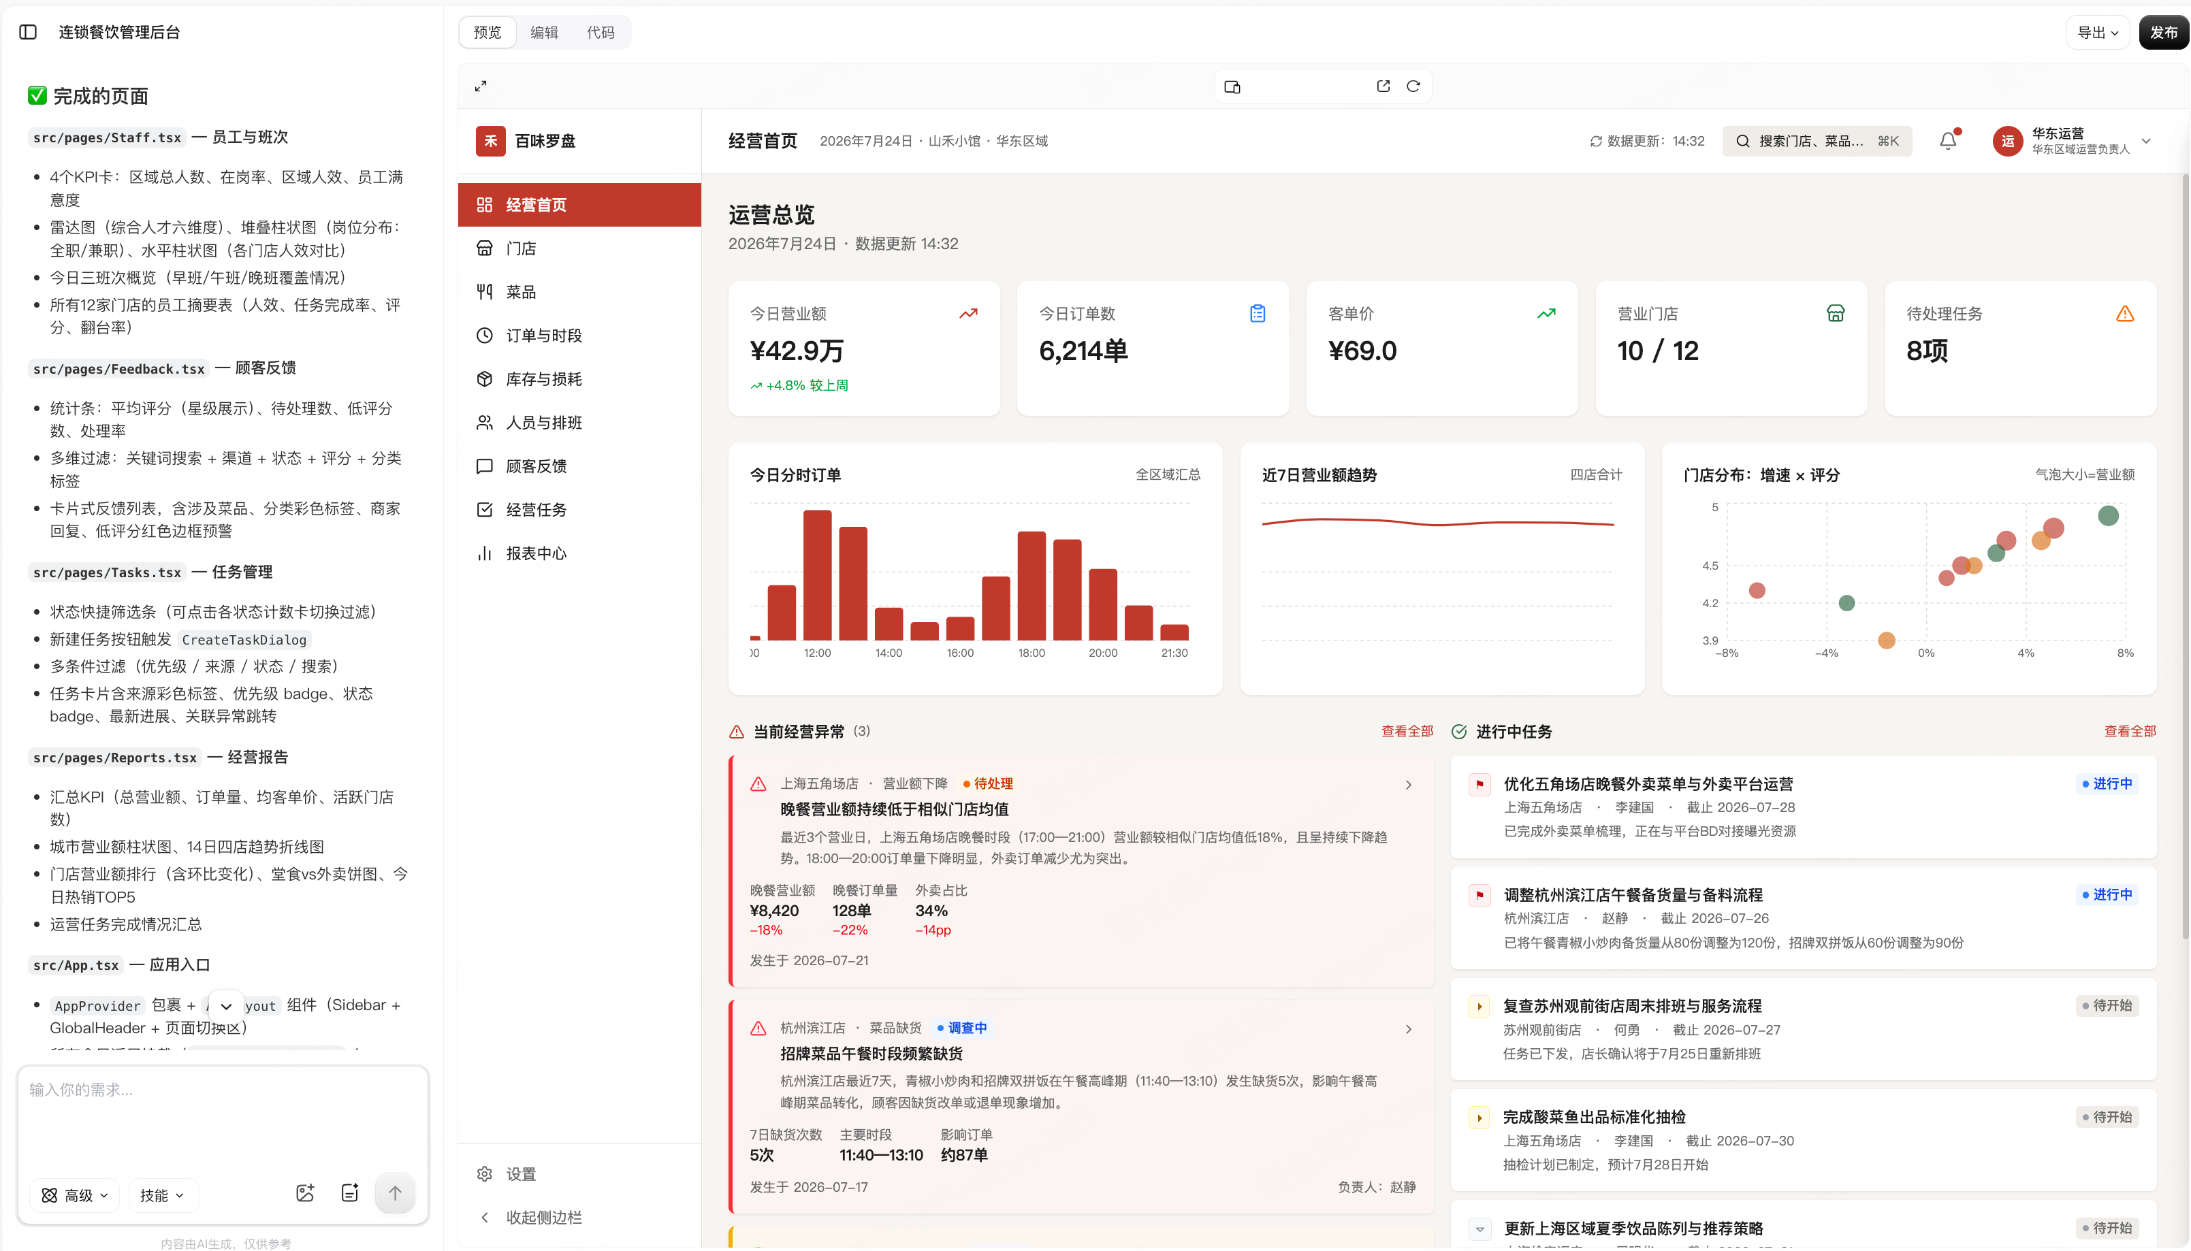Open 顾客反馈 in sidebar

coord(580,466)
